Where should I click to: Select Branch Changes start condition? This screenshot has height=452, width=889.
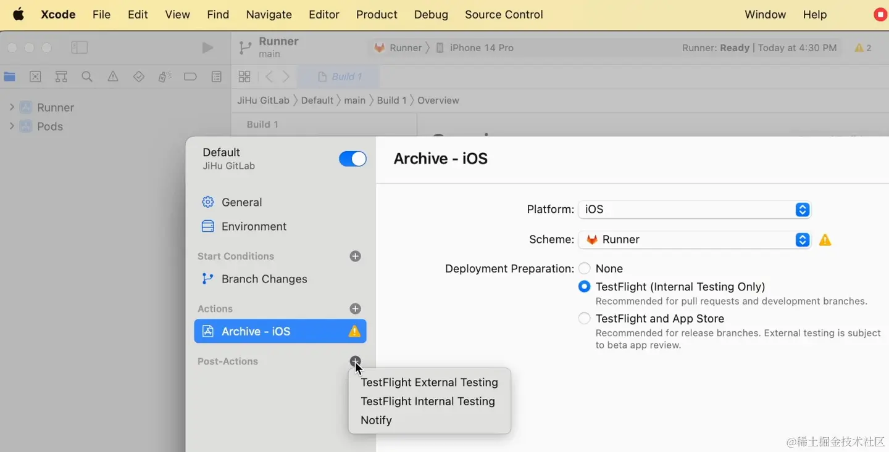pyautogui.click(x=254, y=279)
